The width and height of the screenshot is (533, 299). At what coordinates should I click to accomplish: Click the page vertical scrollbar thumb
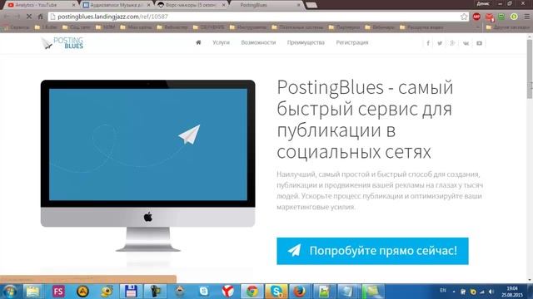tap(530, 69)
